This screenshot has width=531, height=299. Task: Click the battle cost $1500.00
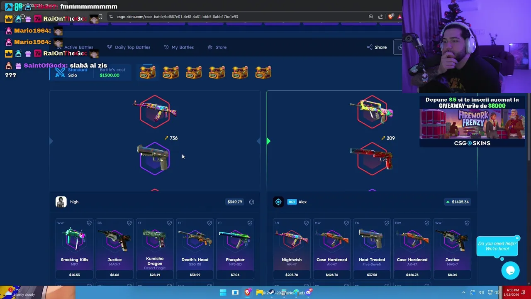pos(110,75)
